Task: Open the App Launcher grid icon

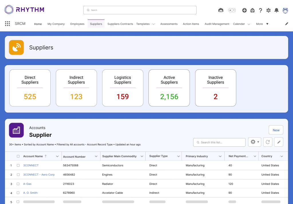Action: pyautogui.click(x=7, y=24)
